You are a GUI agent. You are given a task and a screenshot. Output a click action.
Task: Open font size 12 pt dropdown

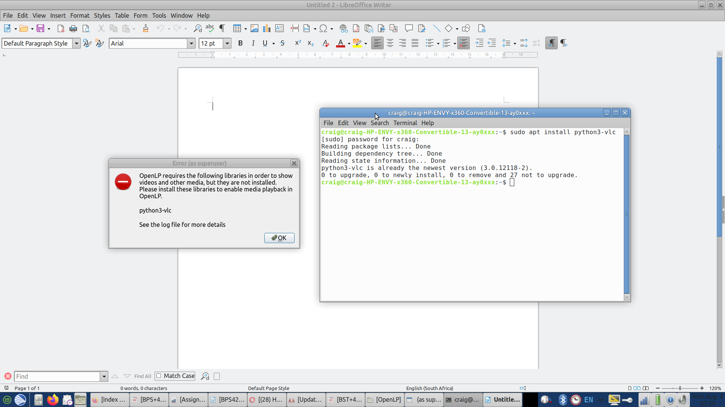[227, 43]
